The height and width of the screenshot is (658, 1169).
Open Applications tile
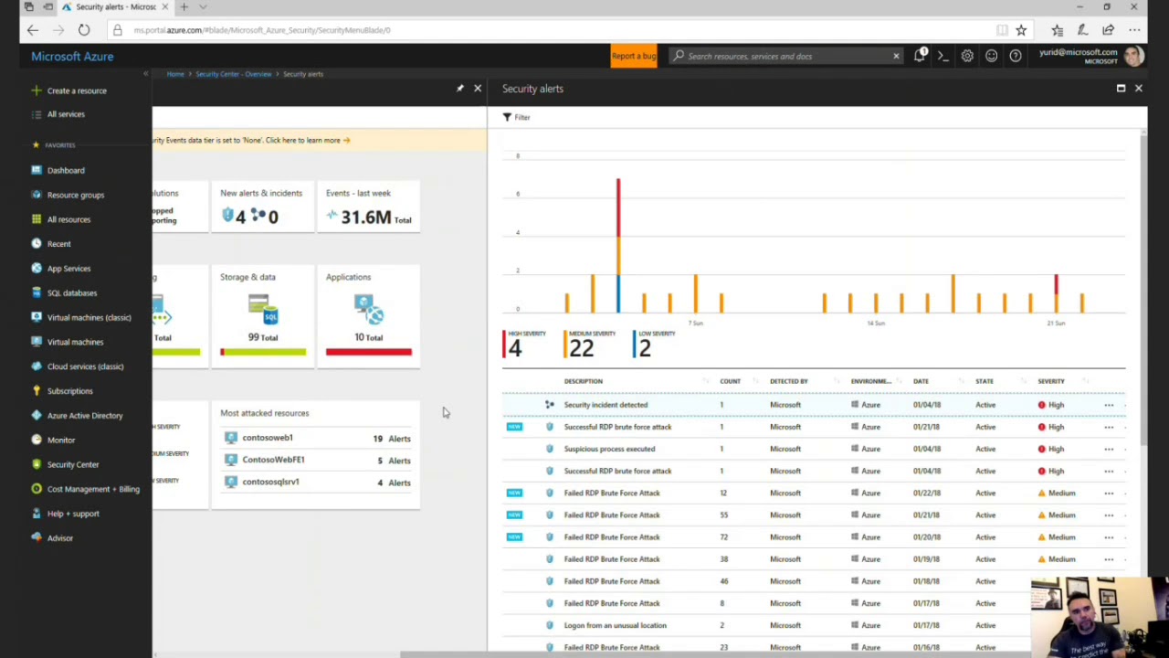tap(368, 316)
